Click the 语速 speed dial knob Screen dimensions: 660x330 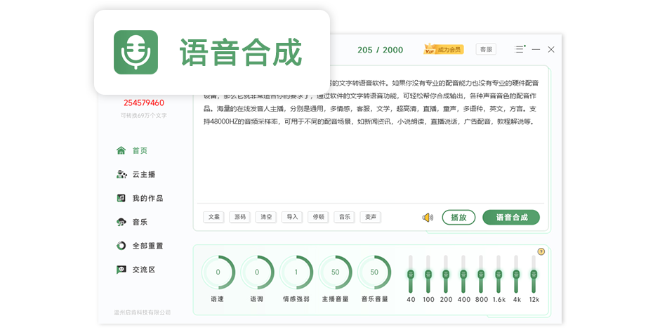click(x=218, y=272)
